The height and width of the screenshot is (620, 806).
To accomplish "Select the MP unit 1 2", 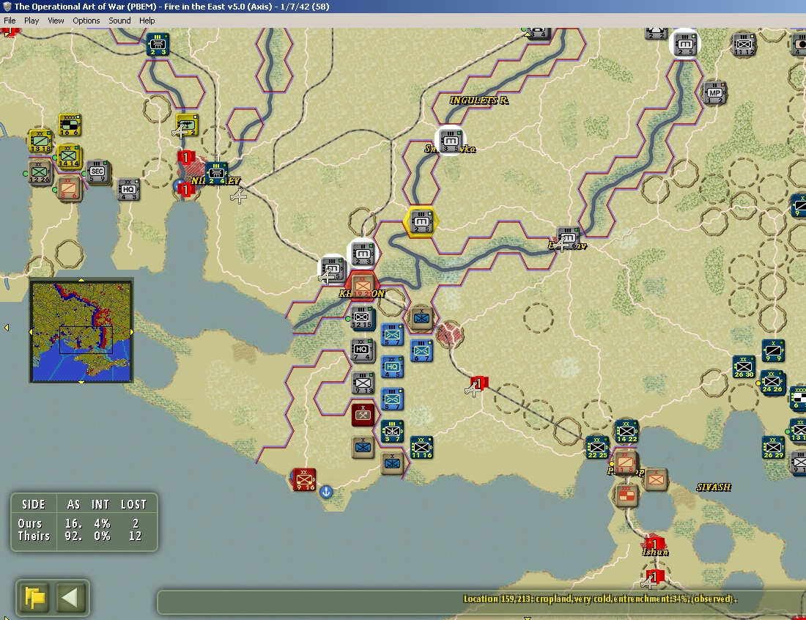I will coord(714,93).
